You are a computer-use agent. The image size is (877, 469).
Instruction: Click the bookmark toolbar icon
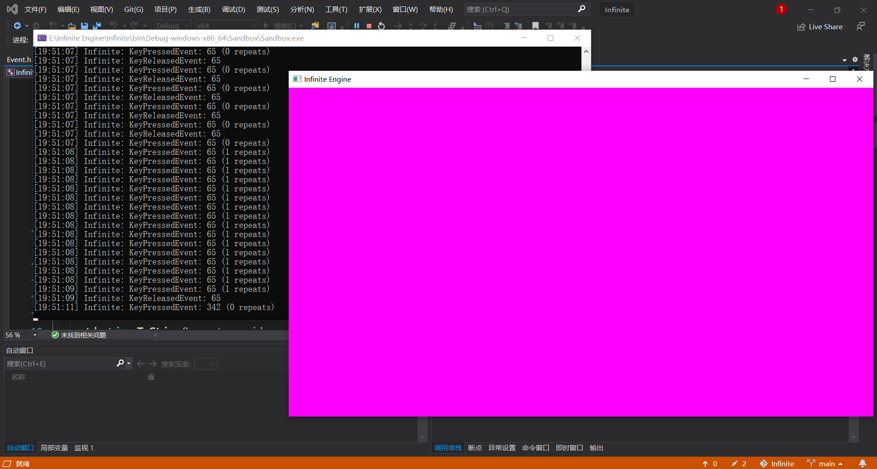(536, 26)
